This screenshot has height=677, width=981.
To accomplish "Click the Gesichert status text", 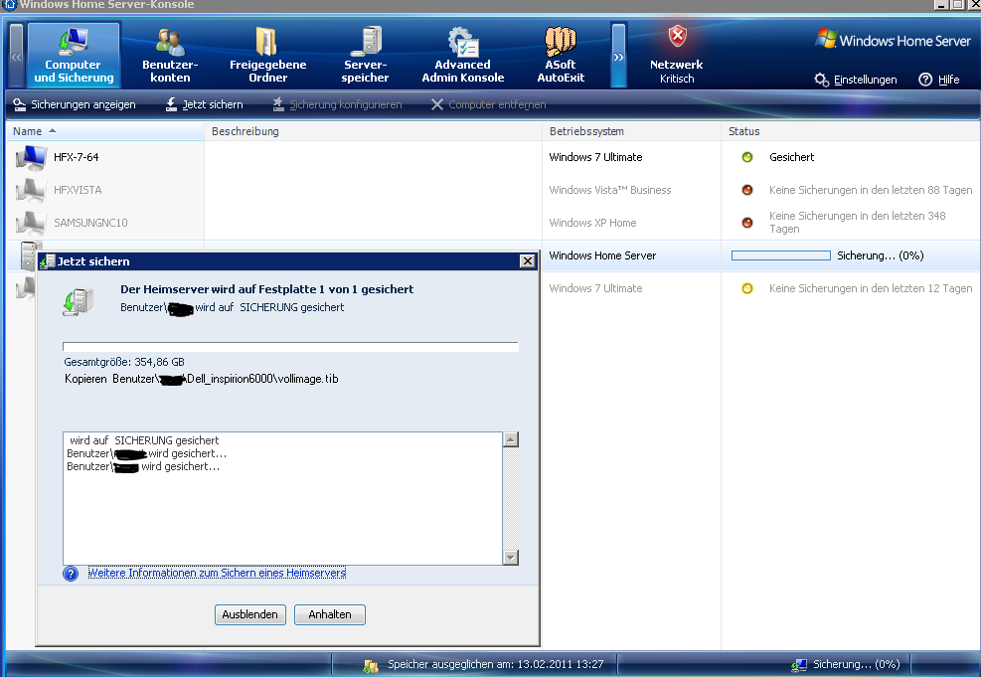I will 791,157.
